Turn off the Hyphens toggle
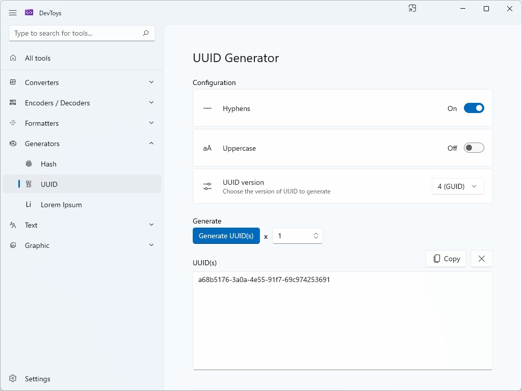 point(474,108)
